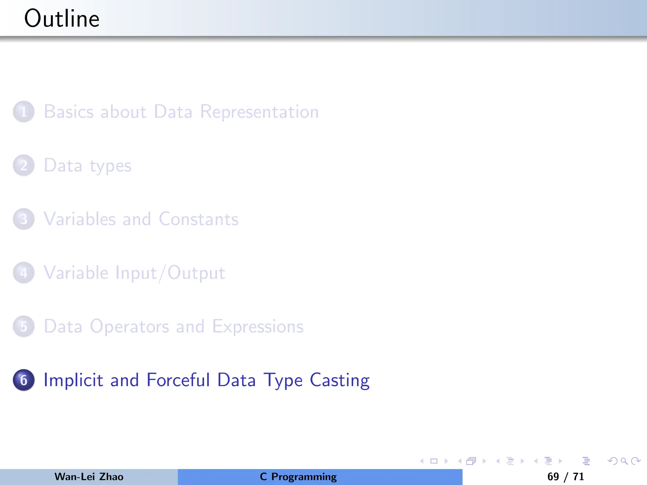Click the presentation outline lines icon

(x=586, y=461)
